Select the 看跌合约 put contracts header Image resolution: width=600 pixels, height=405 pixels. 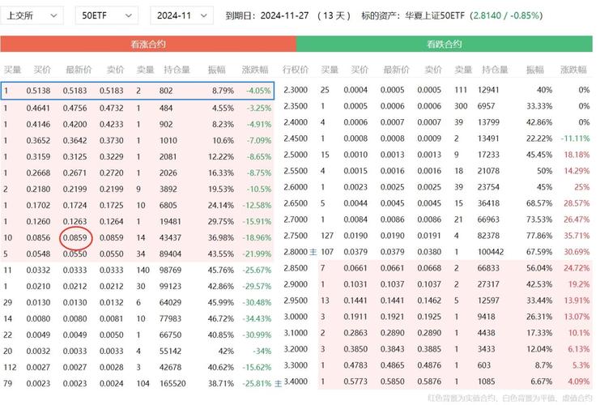tap(445, 44)
